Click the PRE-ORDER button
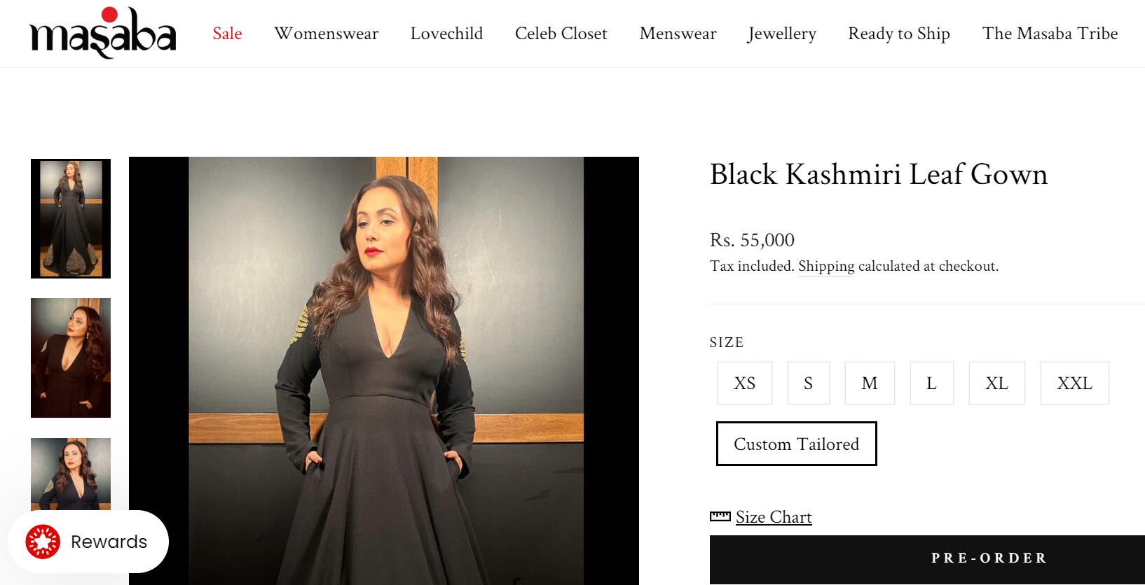This screenshot has width=1145, height=585. pos(987,558)
